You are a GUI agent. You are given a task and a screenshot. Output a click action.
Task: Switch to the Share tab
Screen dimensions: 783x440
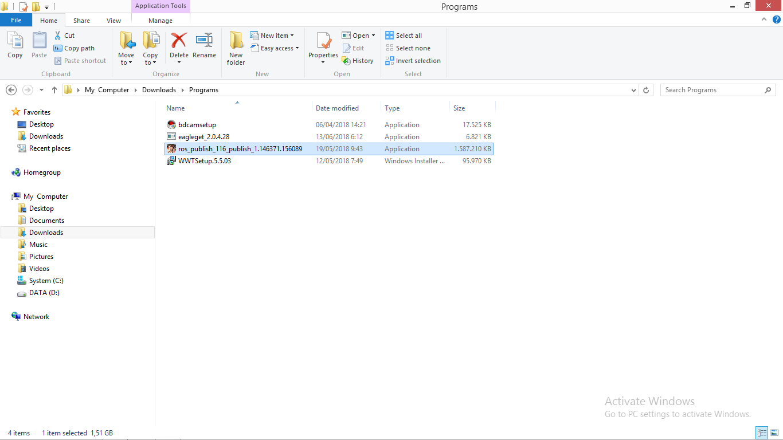click(x=81, y=20)
